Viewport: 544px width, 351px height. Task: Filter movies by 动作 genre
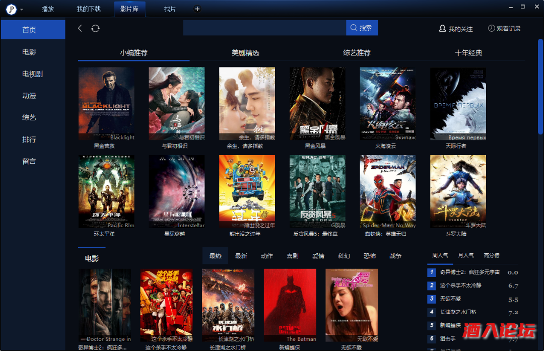[267, 256]
